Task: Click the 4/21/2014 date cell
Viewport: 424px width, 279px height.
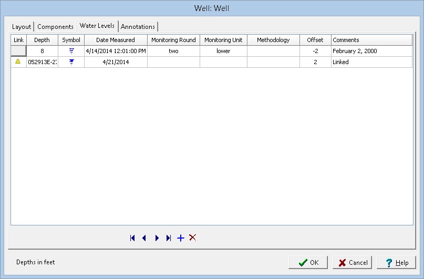Action: pyautogui.click(x=115, y=62)
